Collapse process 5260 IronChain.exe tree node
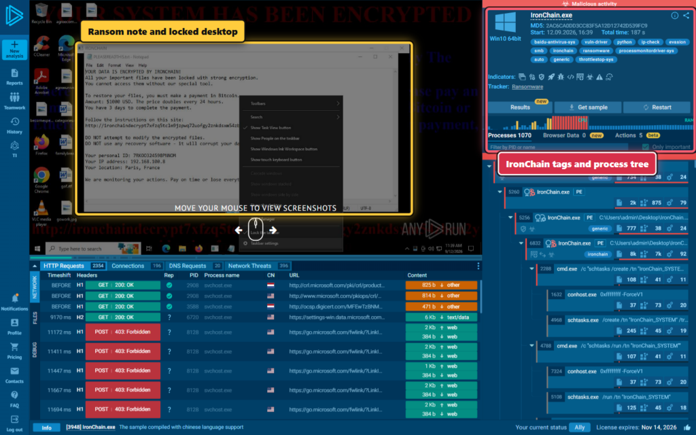The width and height of the screenshot is (696, 435). click(500, 192)
